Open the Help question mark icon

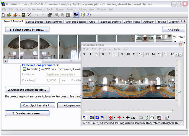tap(83, 15)
